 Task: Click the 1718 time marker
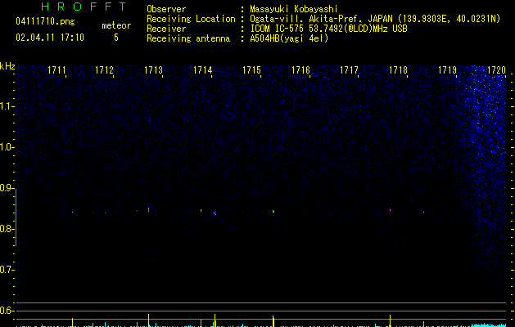coord(398,70)
